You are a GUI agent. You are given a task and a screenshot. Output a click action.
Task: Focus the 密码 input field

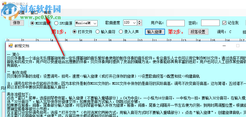point(210,23)
